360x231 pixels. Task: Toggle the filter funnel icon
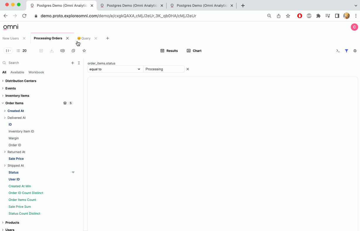[347, 51]
